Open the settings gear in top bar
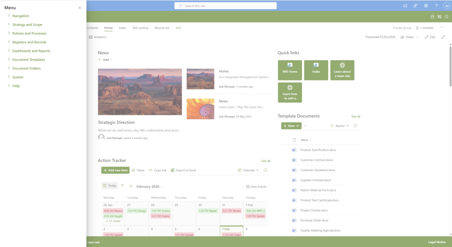The image size is (452, 247). (426, 6)
